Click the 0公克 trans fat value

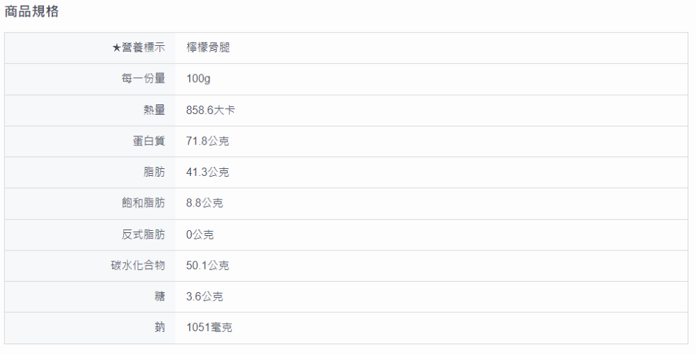200,234
